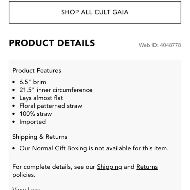Click the 6.5" brim feature line

(33, 82)
